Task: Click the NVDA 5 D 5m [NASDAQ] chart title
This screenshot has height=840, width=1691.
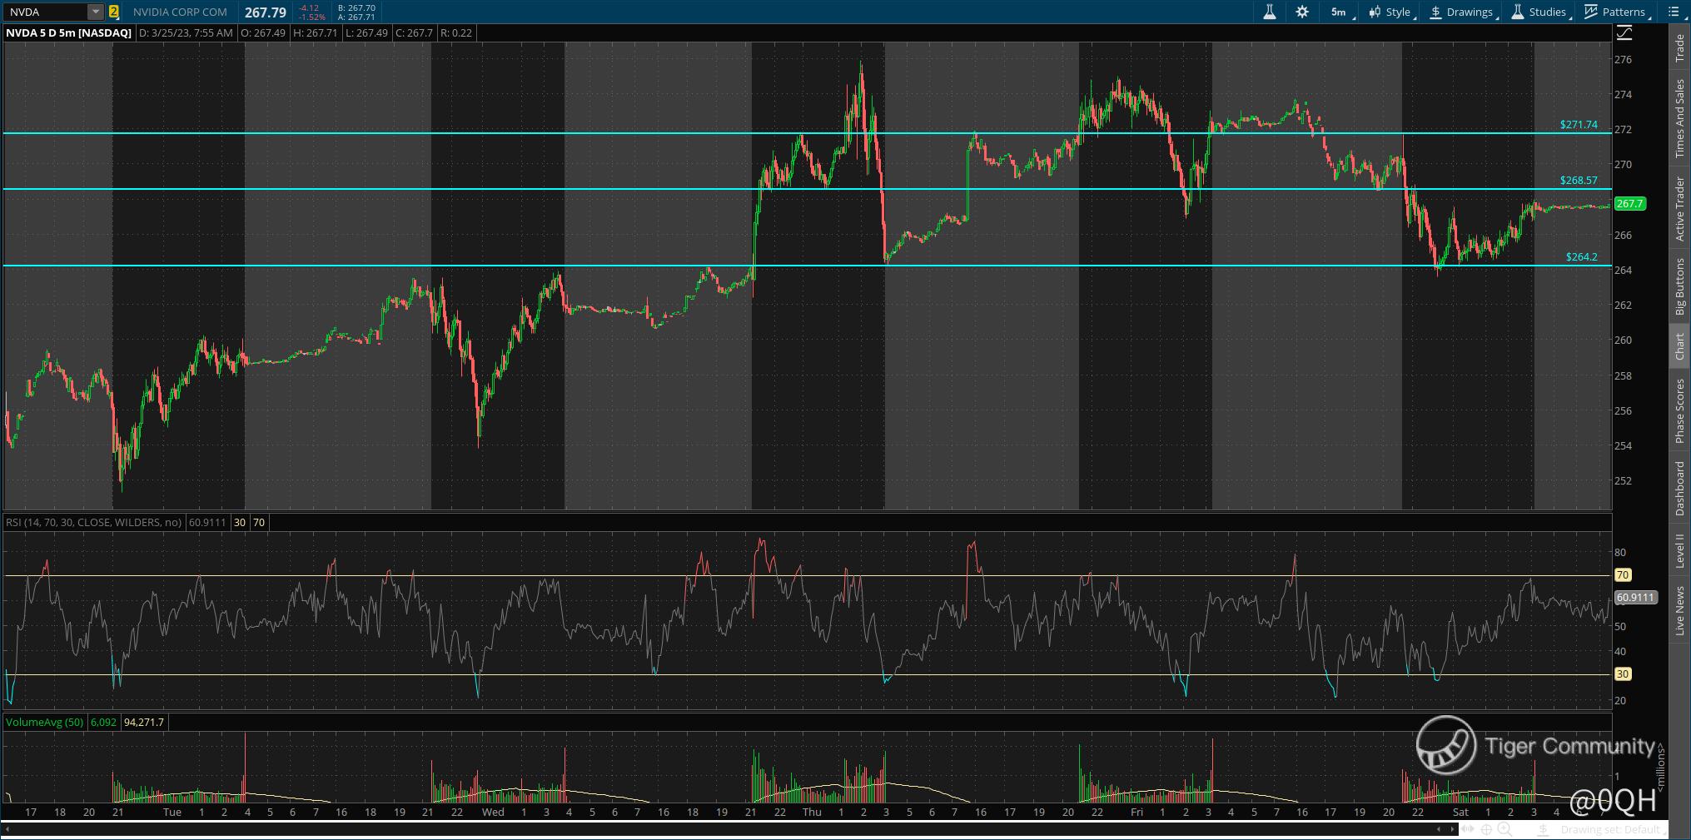Action: [68, 32]
